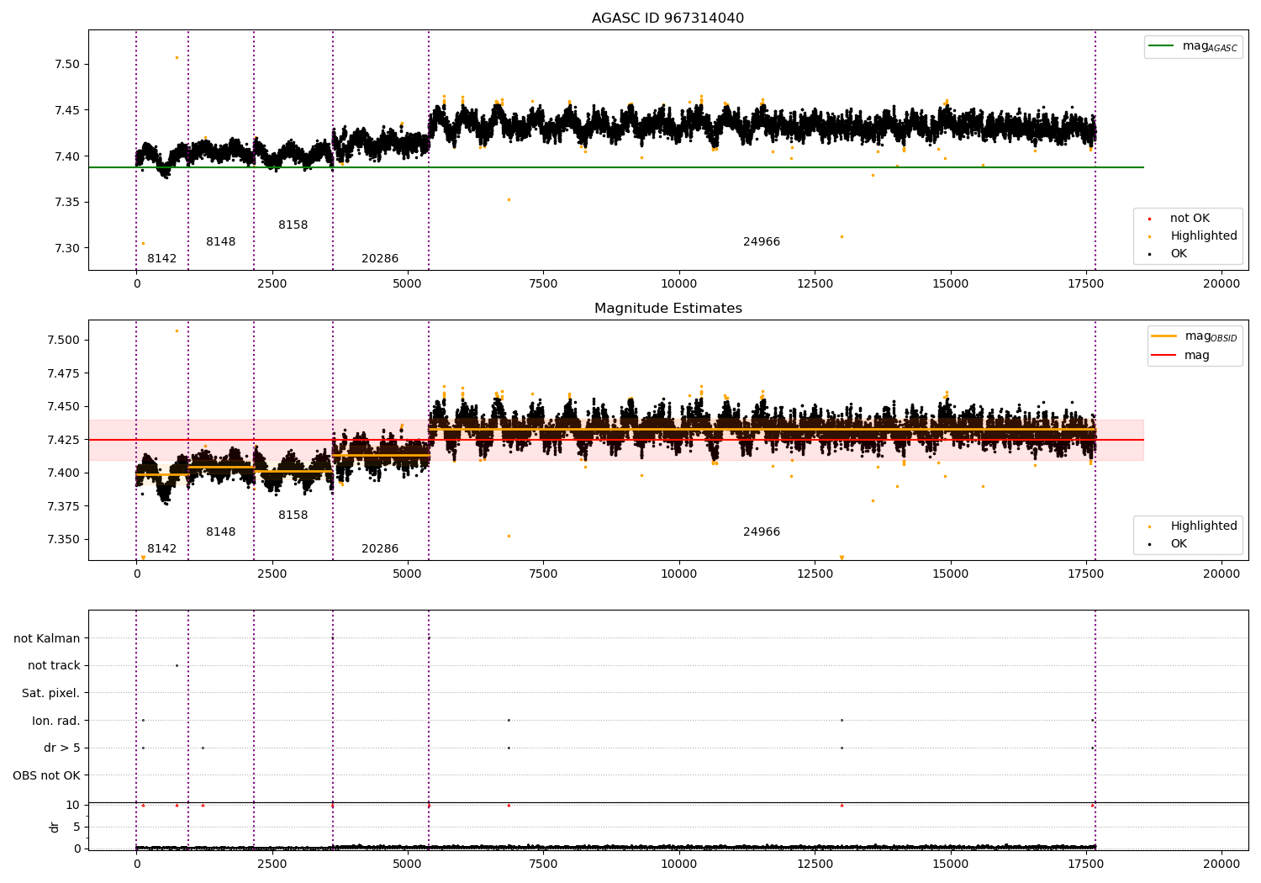Click the "dr > 5" row label
1261x883 pixels.
tap(62, 748)
